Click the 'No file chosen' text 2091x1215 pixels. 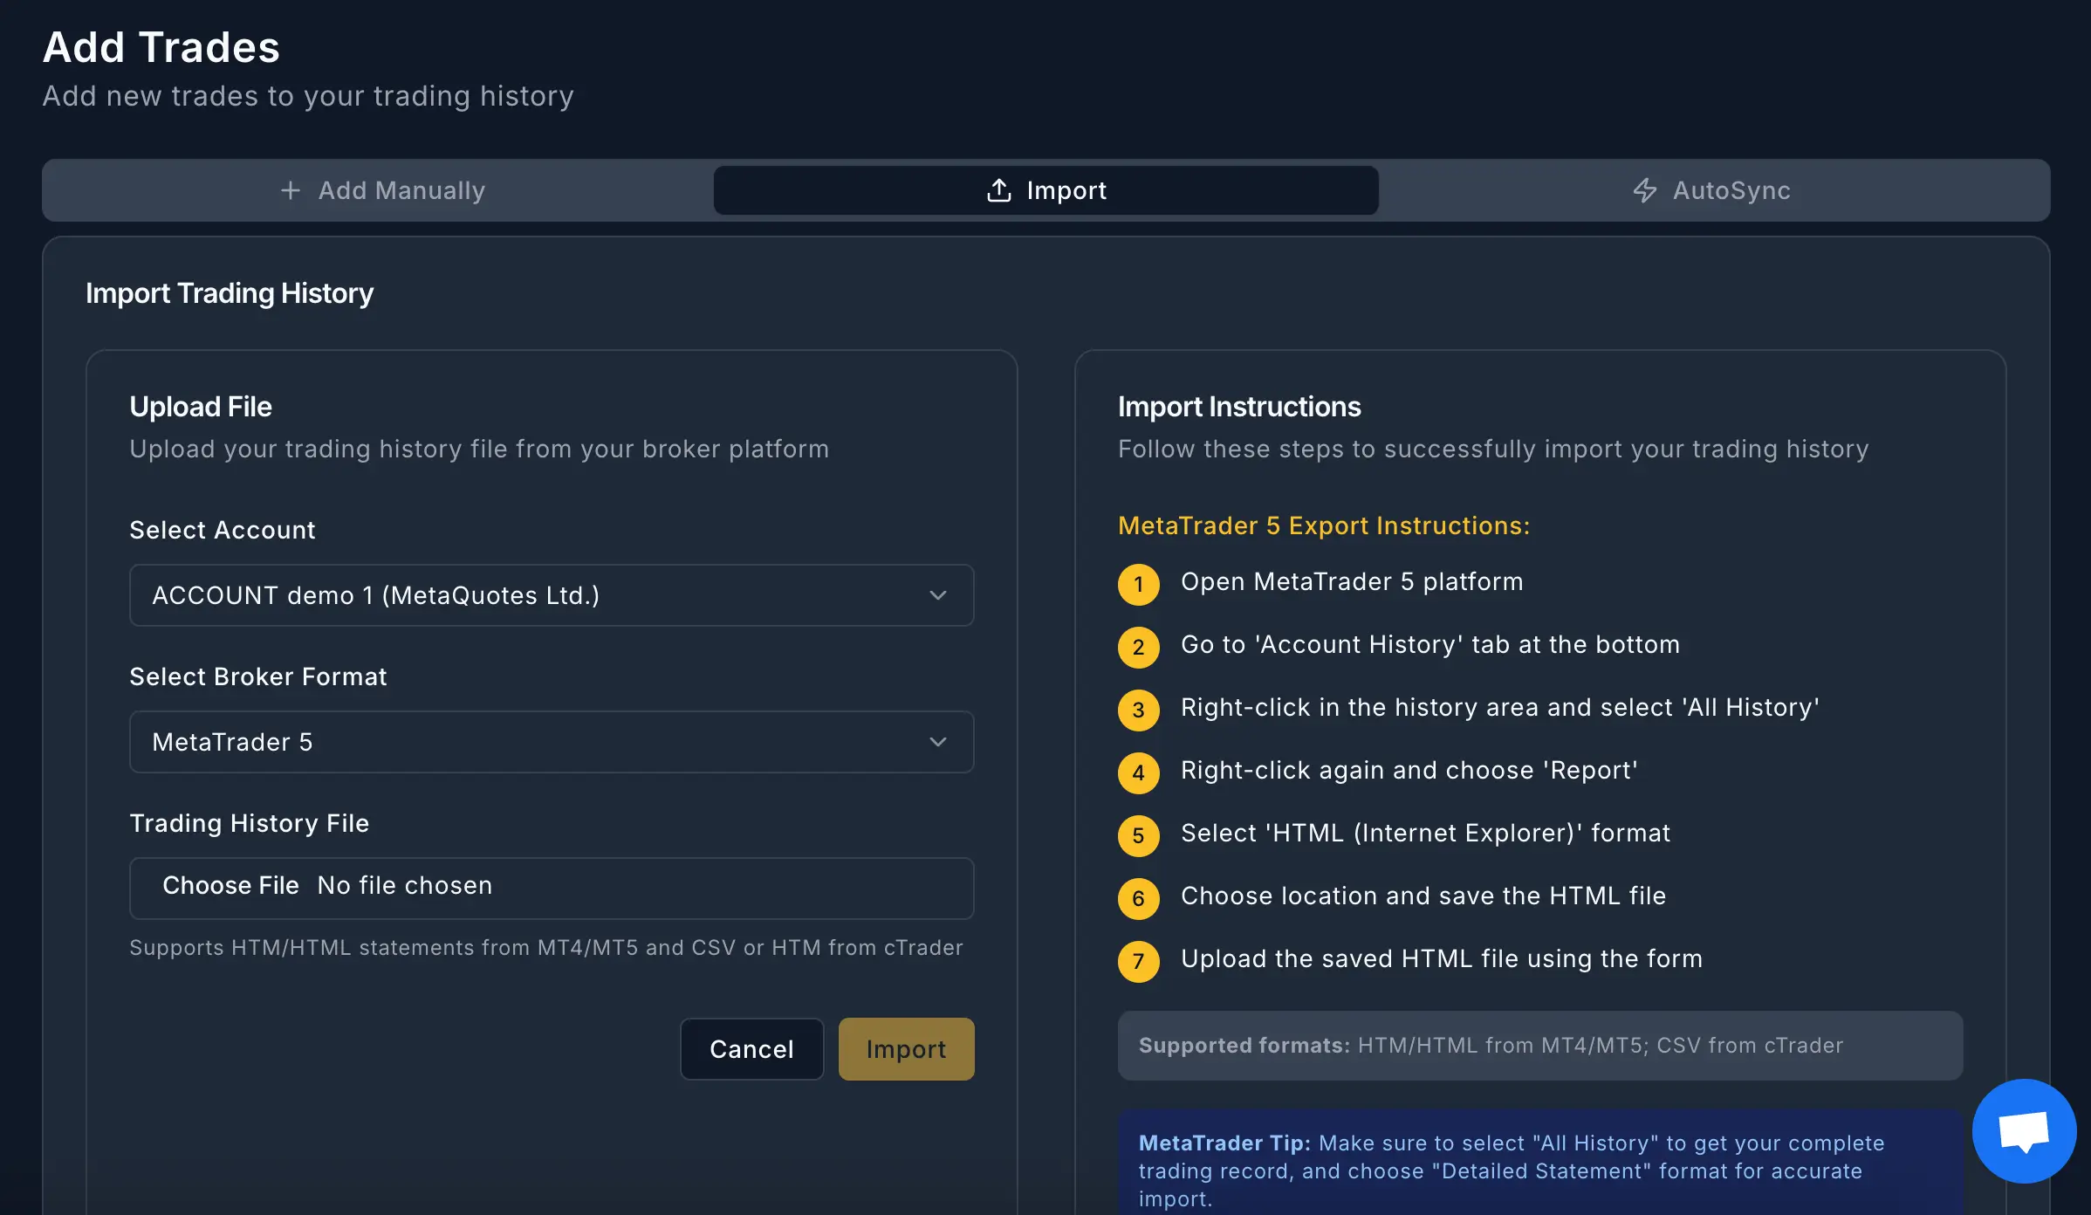(405, 885)
